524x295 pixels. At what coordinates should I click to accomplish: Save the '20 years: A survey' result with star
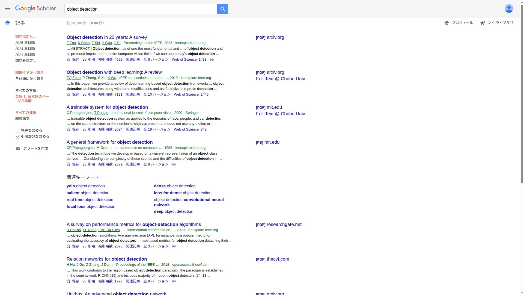click(x=69, y=59)
